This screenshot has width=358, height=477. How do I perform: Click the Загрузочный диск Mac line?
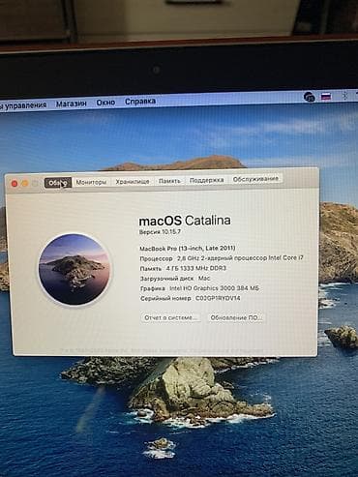(175, 279)
